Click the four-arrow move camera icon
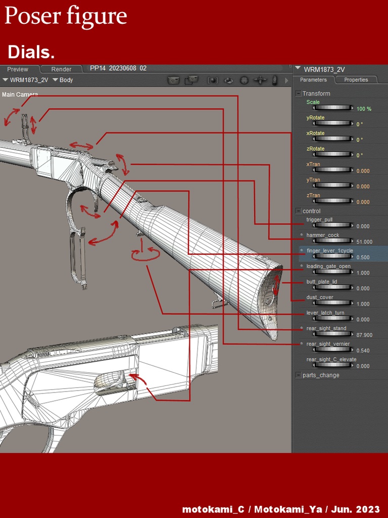388x518 pixels. [260, 80]
